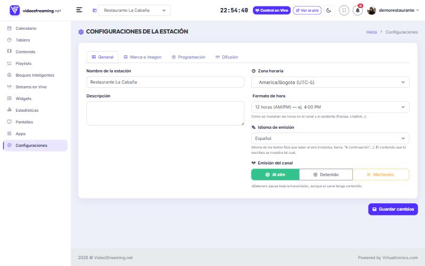This screenshot has height=266, width=425.
Task: Click the Playlists sidebar icon
Action: (9, 63)
